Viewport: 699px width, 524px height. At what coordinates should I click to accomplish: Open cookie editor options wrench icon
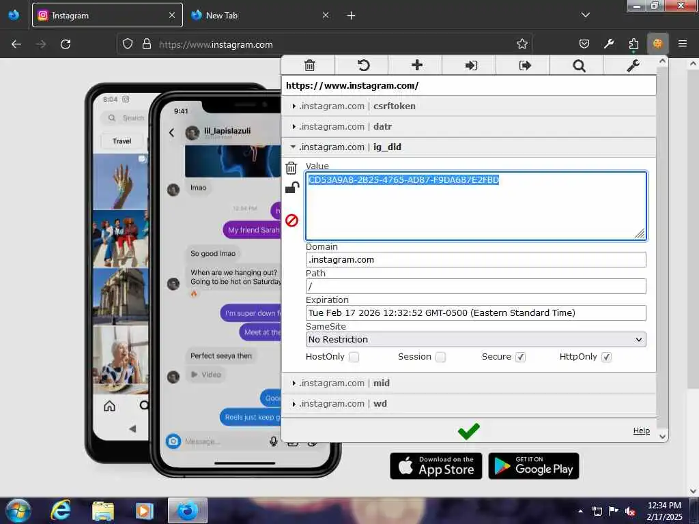tap(633, 65)
